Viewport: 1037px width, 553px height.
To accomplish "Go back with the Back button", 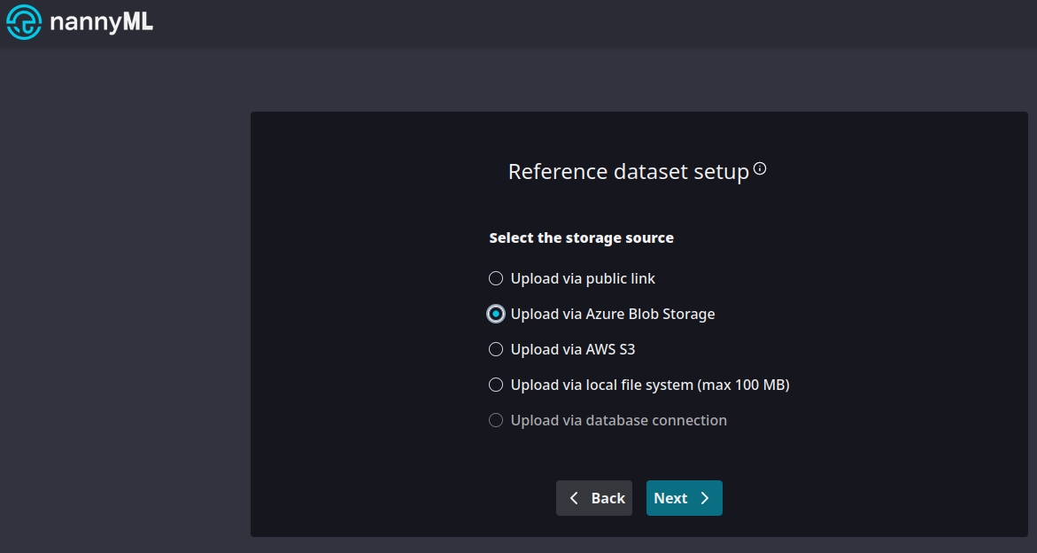I will pos(594,498).
